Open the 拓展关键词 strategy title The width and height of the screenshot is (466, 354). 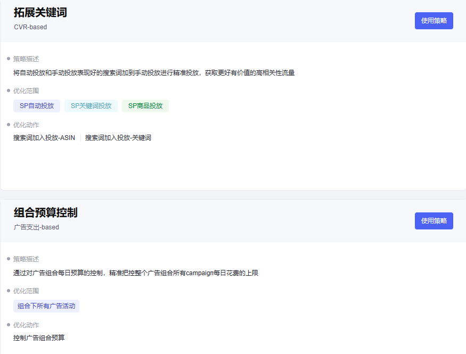click(x=40, y=12)
